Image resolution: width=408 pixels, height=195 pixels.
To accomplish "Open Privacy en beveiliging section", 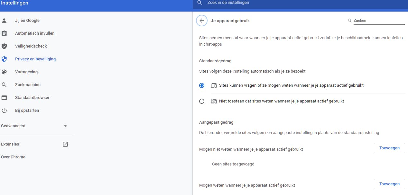I will 35,59.
